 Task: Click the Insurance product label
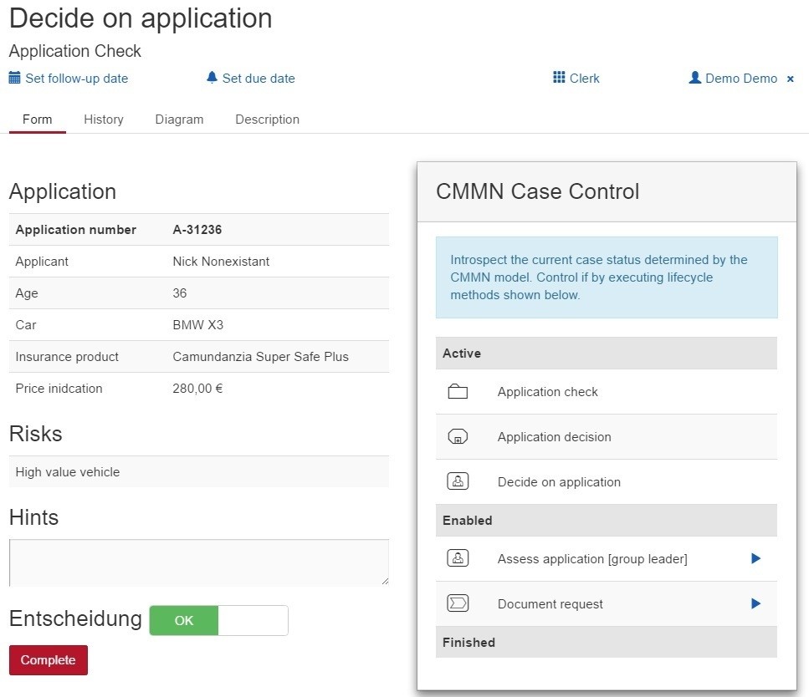[67, 357]
